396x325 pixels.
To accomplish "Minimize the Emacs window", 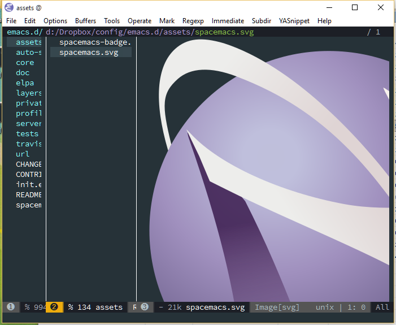I will tap(329, 7).
